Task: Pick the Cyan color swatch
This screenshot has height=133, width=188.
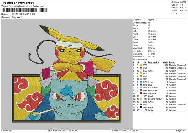Action: click(141, 82)
